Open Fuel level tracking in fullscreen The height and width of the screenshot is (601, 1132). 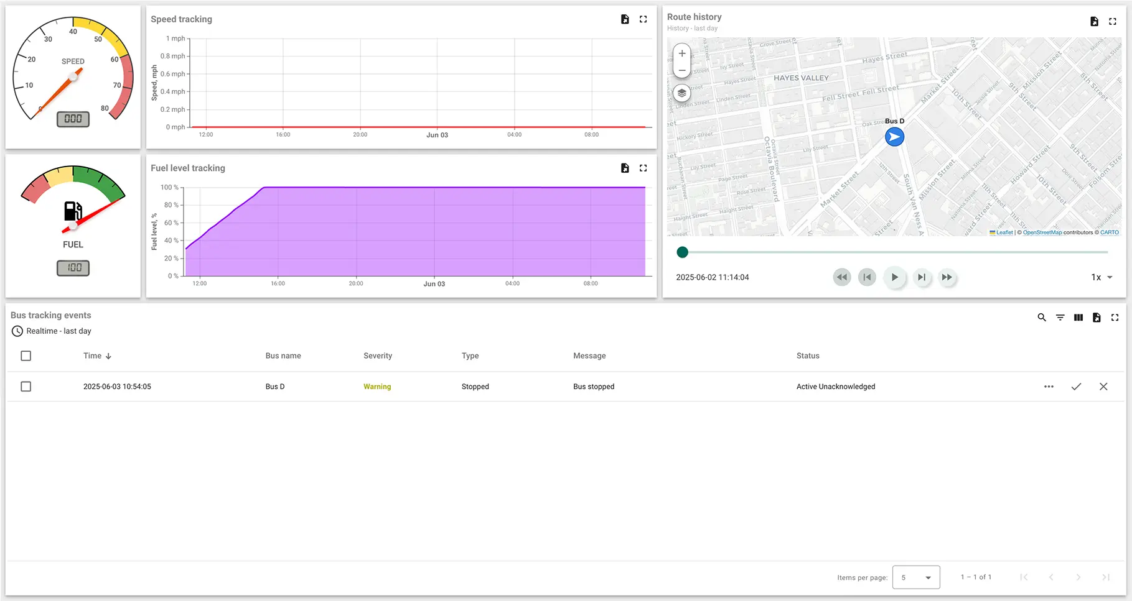pyautogui.click(x=643, y=168)
